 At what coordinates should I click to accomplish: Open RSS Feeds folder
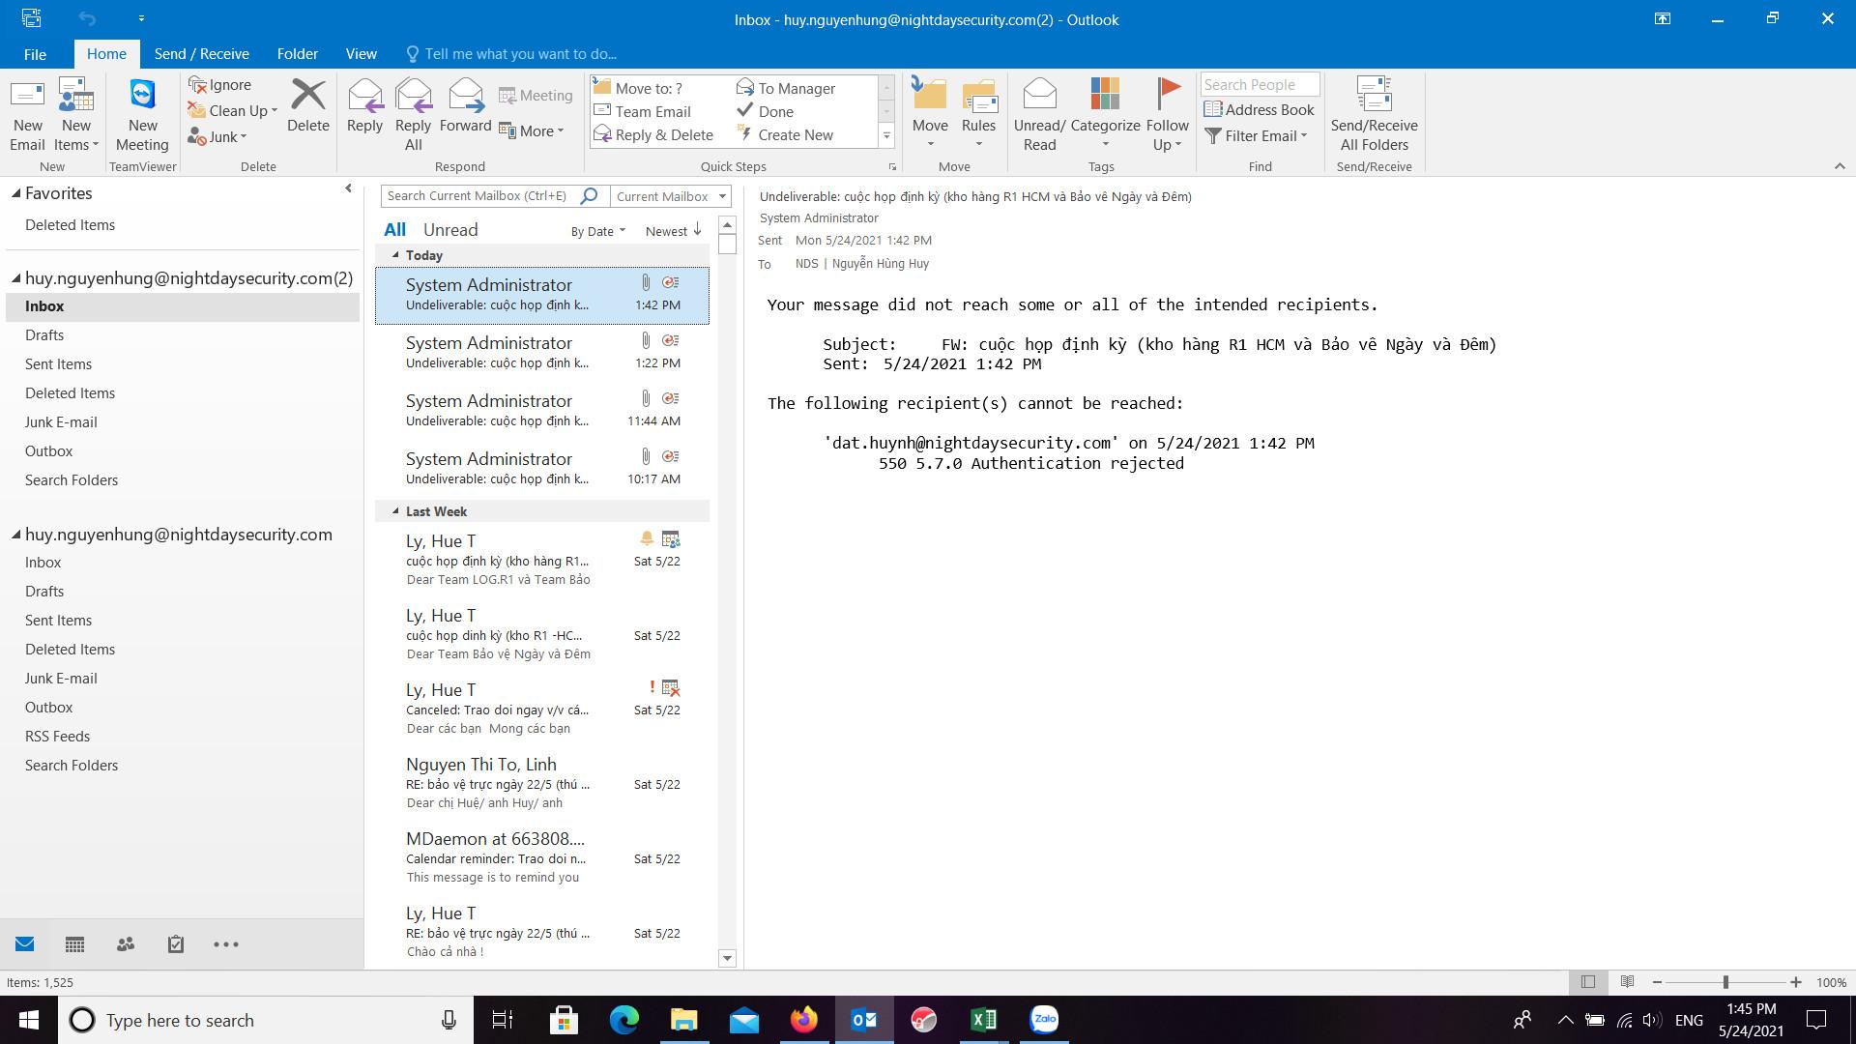coord(57,737)
